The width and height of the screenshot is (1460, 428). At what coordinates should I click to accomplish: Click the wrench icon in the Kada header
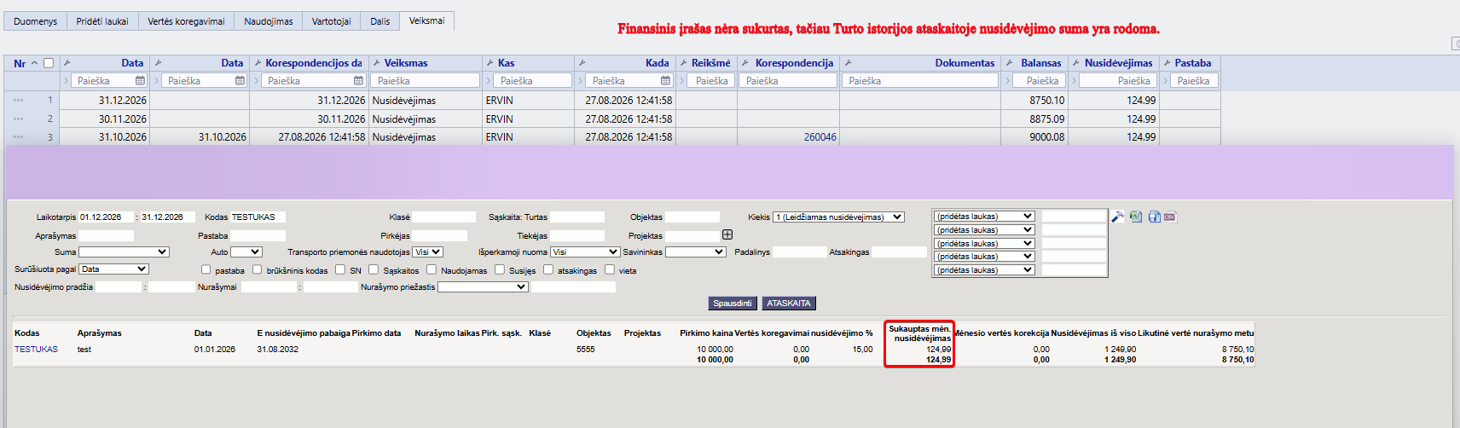click(x=582, y=63)
